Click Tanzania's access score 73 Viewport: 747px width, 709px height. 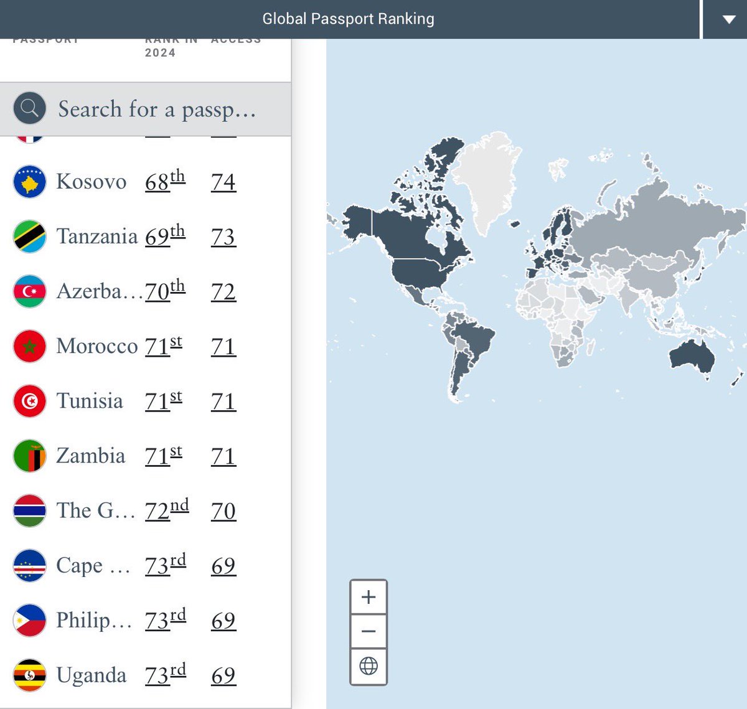click(223, 237)
